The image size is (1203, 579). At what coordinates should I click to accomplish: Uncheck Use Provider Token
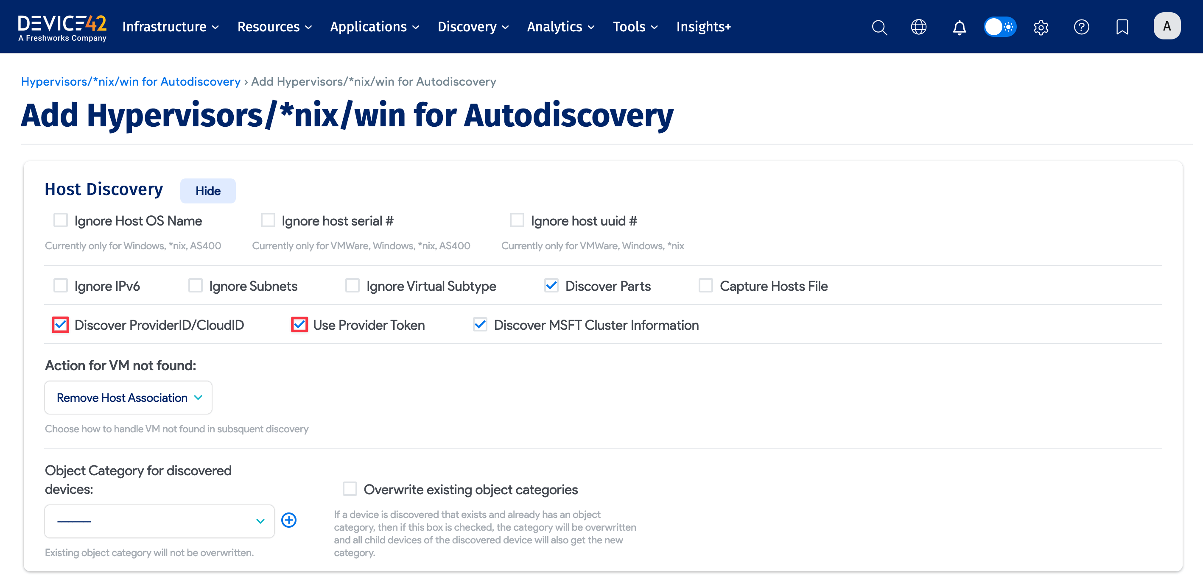point(299,324)
